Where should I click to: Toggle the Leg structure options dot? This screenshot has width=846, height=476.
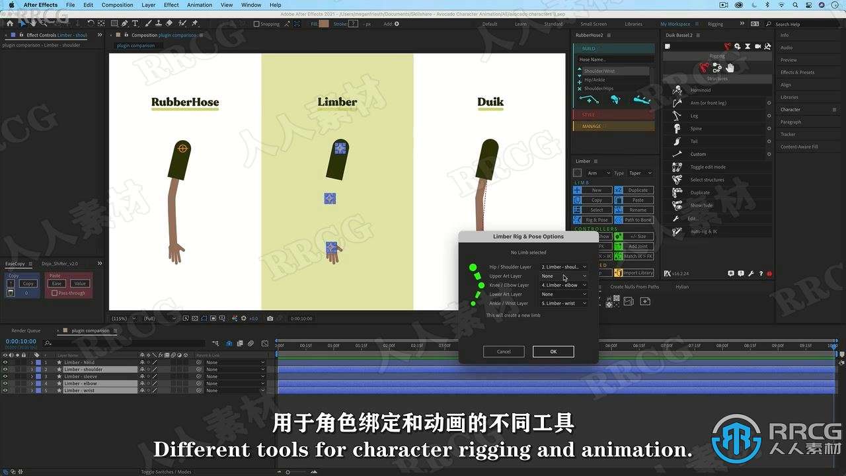769,116
